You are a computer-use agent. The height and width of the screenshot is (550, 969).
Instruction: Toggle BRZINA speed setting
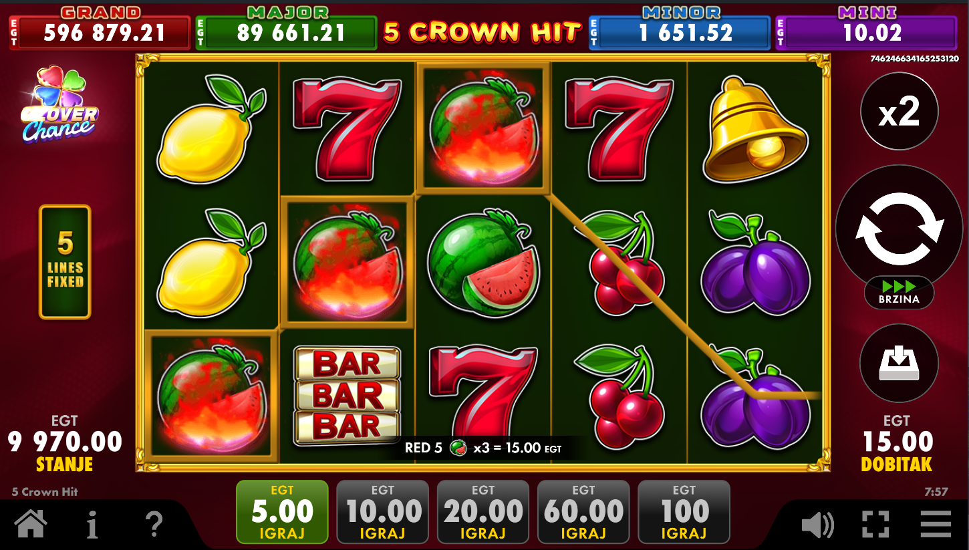click(x=899, y=293)
